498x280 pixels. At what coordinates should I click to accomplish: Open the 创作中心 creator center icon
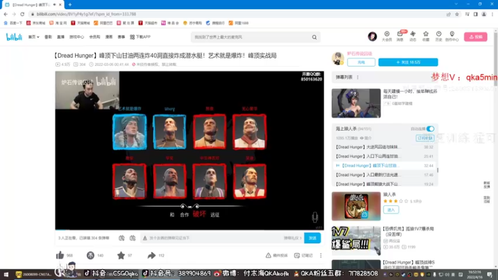[452, 36]
